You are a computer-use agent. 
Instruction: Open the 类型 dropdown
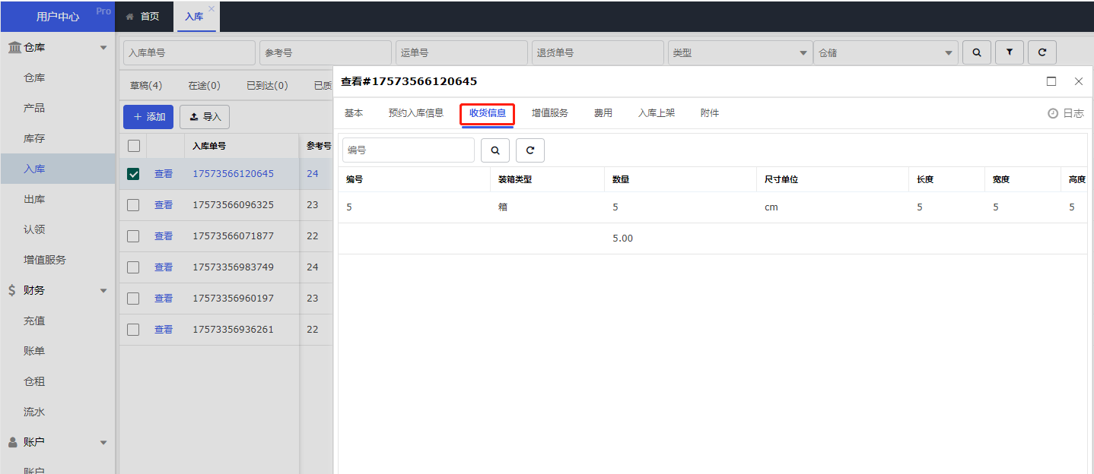740,53
